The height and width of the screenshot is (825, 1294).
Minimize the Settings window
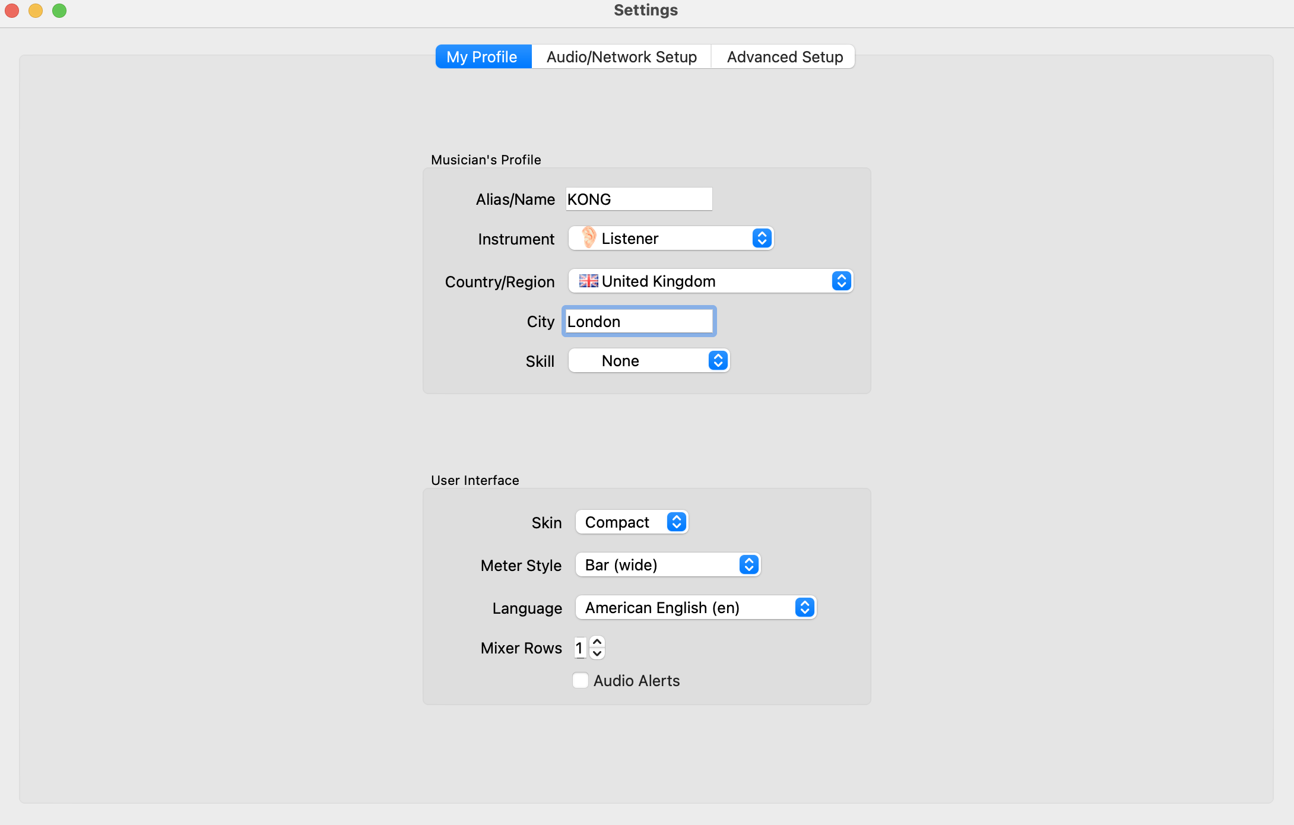click(x=36, y=11)
